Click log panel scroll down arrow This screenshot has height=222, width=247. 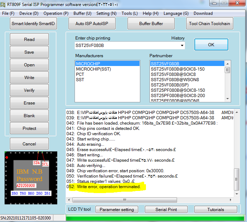click(237, 194)
